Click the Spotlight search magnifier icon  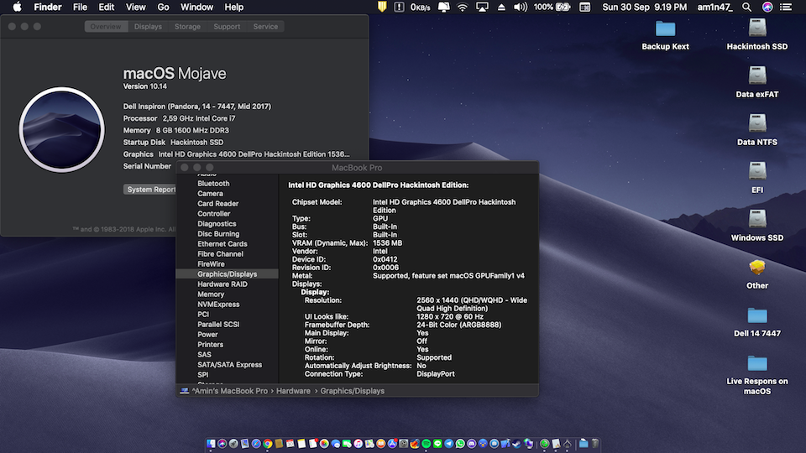pos(746,7)
